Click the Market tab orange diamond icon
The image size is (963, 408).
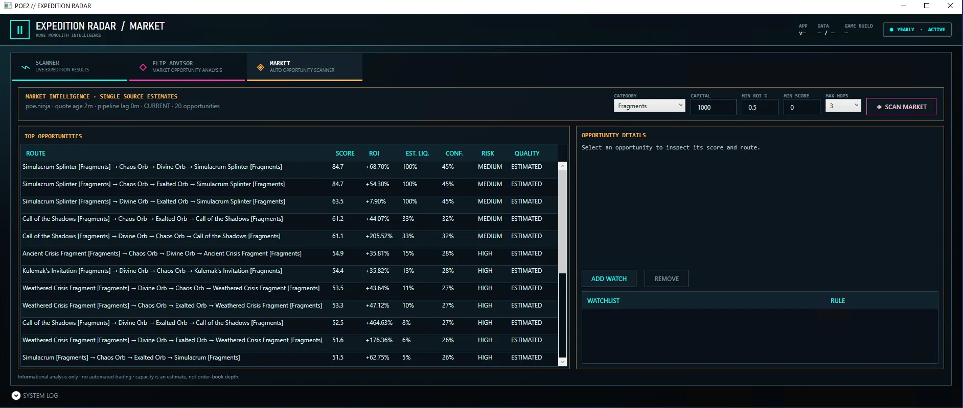click(x=260, y=67)
